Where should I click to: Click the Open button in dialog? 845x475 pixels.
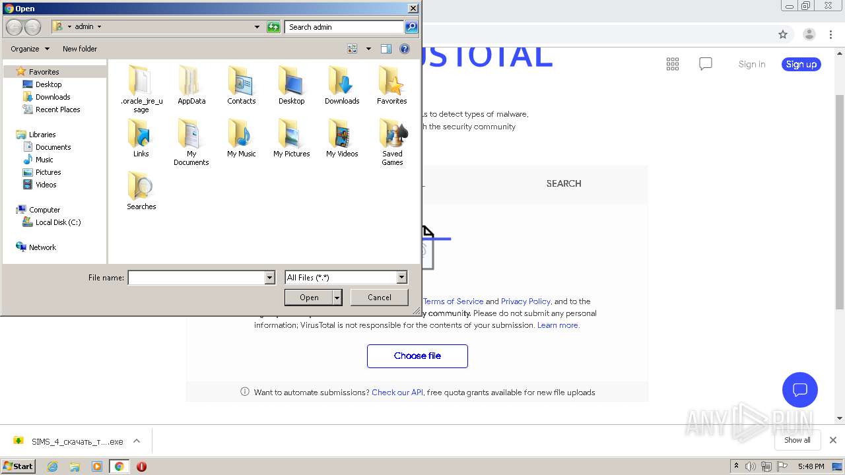pyautogui.click(x=309, y=298)
